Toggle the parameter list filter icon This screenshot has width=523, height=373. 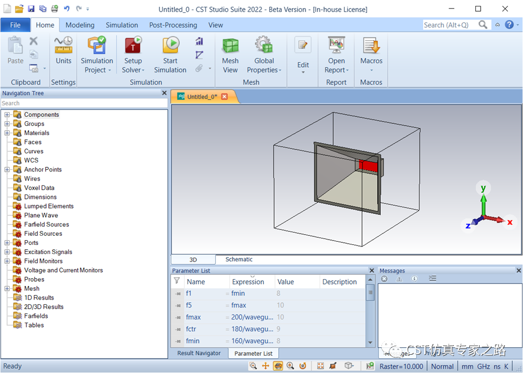(177, 281)
